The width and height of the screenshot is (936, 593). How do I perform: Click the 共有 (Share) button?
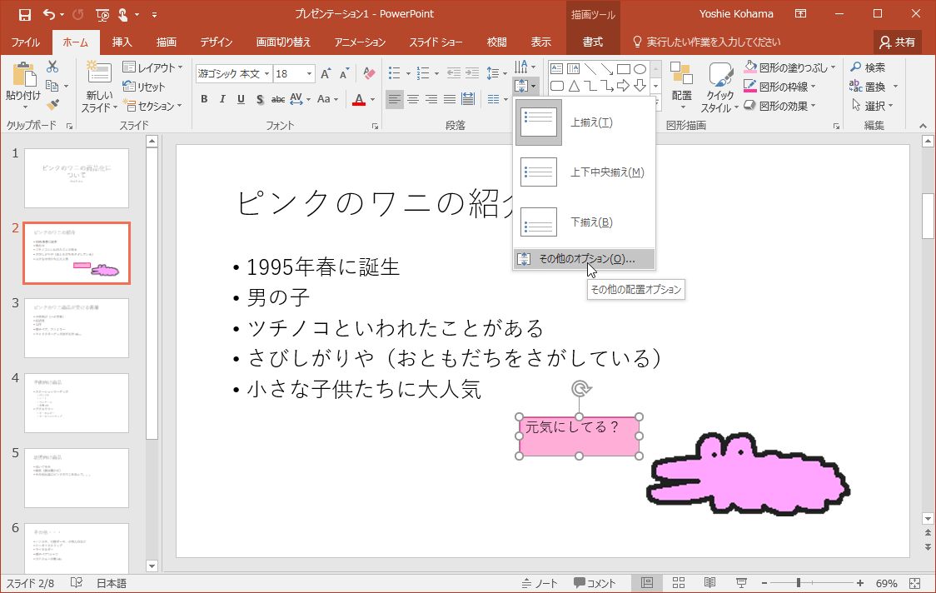(x=898, y=42)
